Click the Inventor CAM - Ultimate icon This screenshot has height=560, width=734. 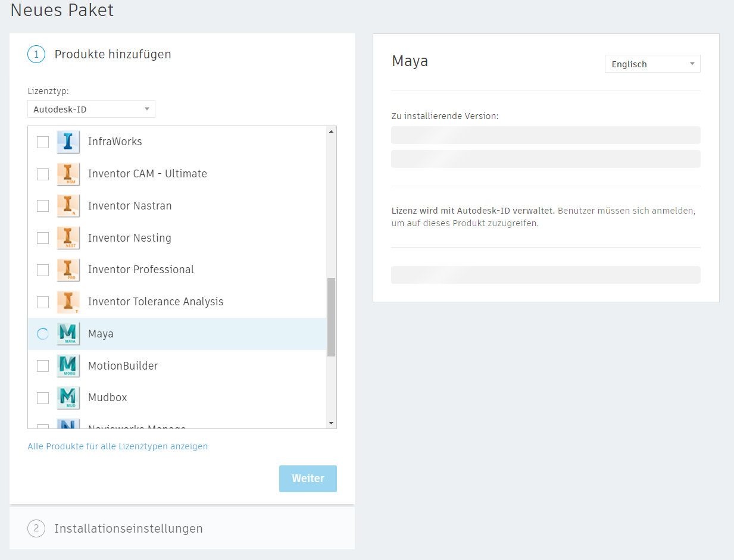coord(68,174)
